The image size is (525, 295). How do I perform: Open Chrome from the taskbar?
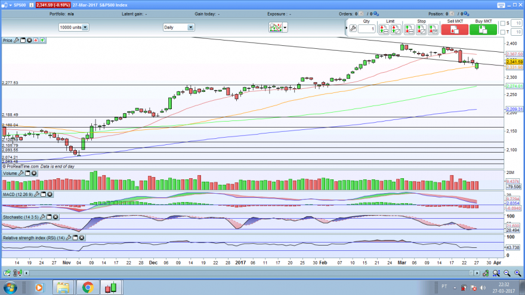click(x=88, y=287)
